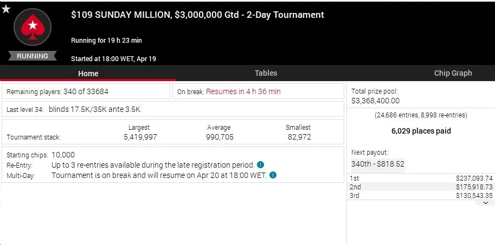
Task: Click the Multi-Day info icon
Action: click(273, 175)
